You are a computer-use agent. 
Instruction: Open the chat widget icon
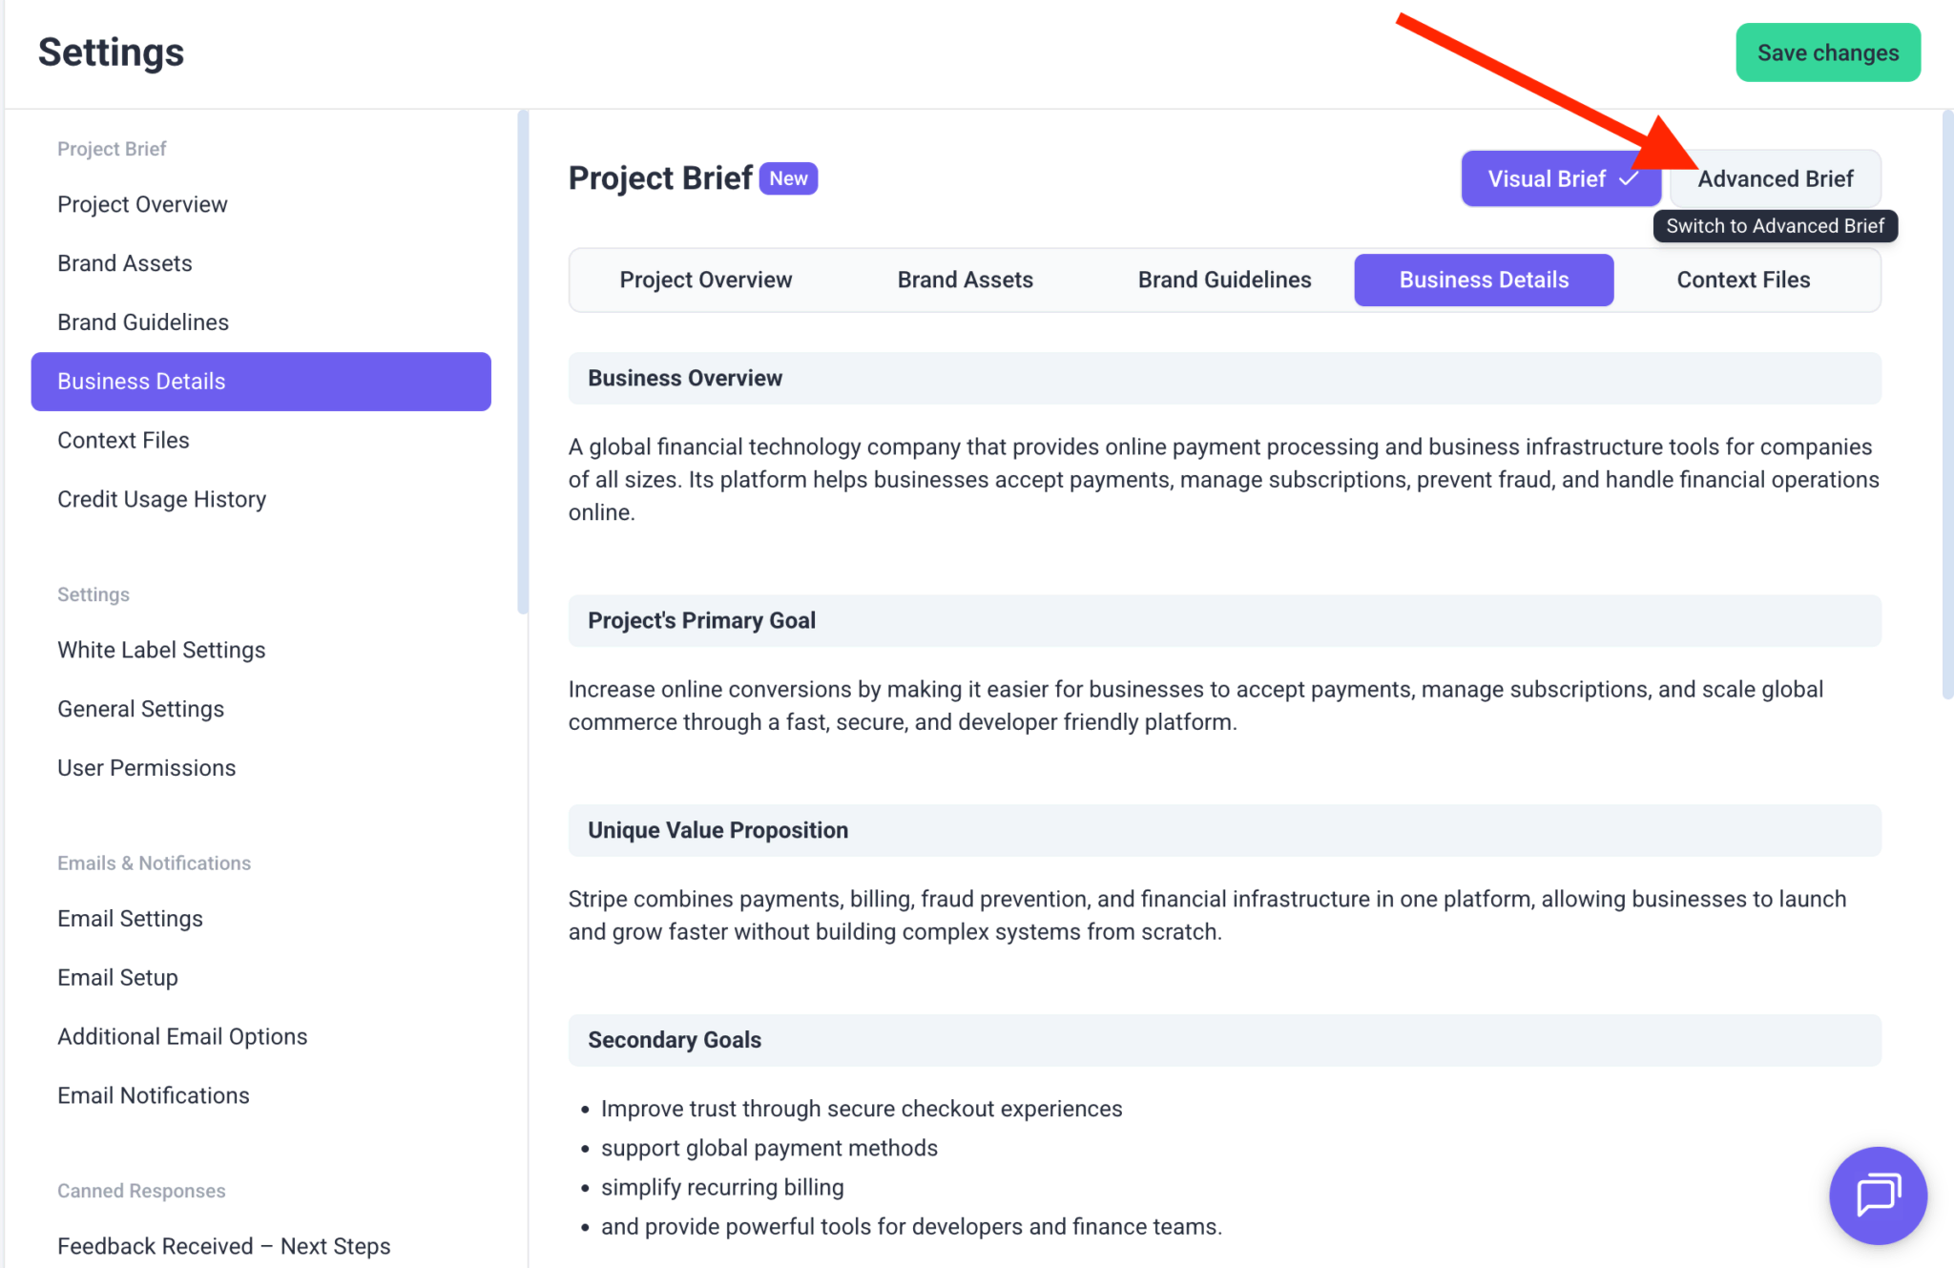pos(1877,1195)
